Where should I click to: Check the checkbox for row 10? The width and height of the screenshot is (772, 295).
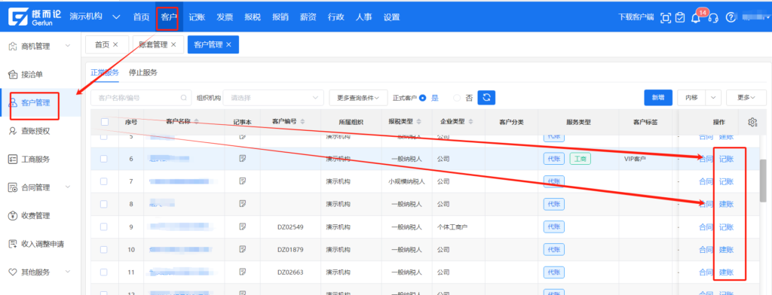click(104, 249)
